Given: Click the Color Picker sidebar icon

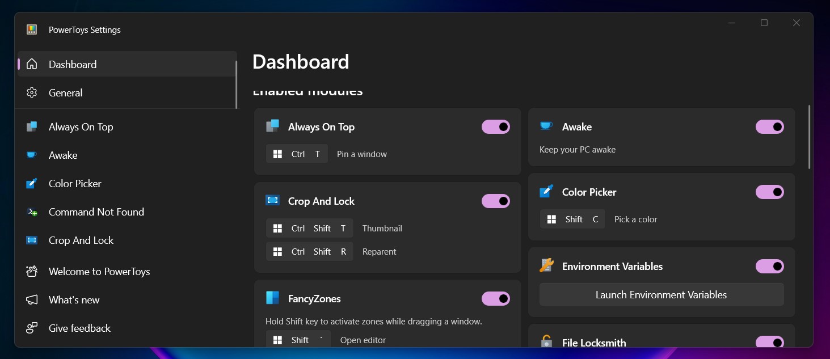Looking at the screenshot, I should coord(32,183).
